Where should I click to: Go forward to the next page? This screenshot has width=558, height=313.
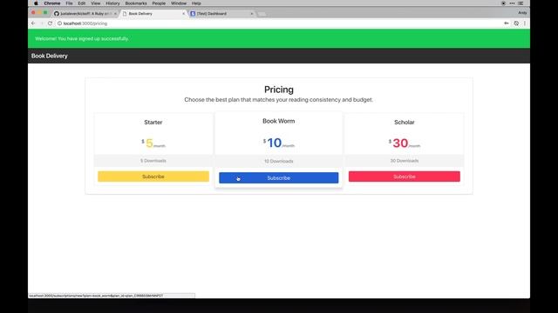point(42,23)
